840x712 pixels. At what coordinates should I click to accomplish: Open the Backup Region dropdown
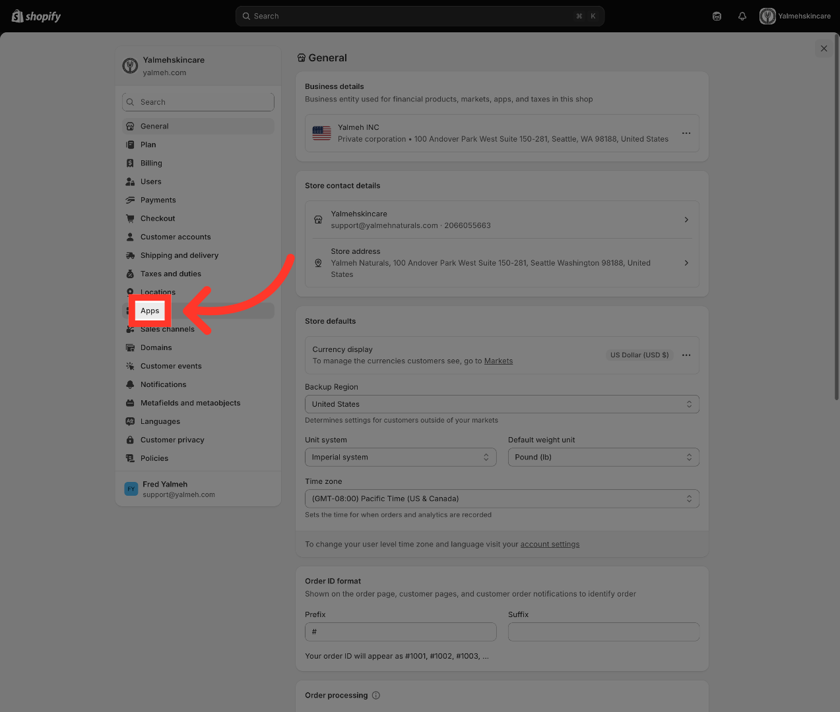coord(502,404)
